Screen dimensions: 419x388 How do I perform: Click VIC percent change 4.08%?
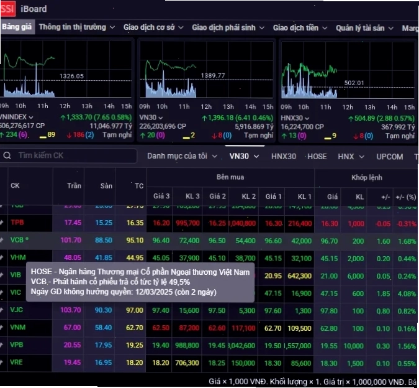pyautogui.click(x=407, y=293)
